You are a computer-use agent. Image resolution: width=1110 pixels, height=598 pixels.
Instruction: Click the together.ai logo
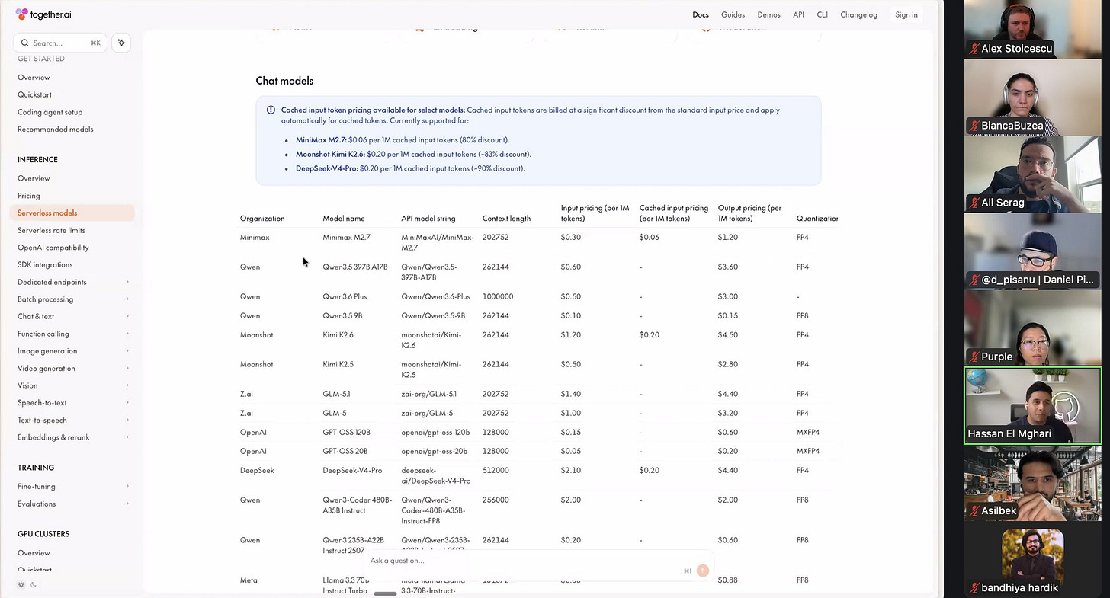point(43,14)
